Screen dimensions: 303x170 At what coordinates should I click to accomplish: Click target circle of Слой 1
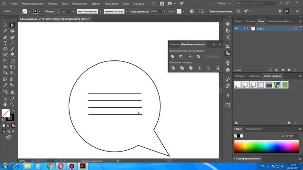click(x=295, y=28)
